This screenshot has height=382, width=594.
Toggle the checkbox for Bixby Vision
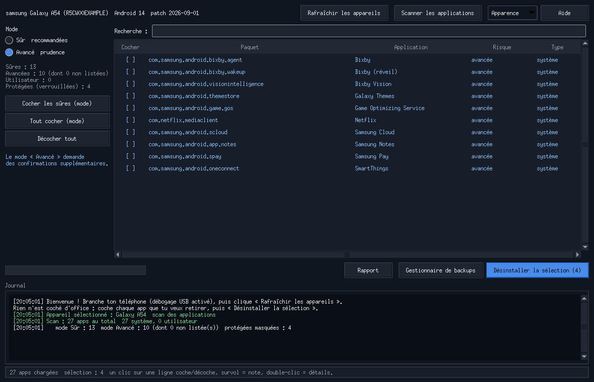[130, 84]
